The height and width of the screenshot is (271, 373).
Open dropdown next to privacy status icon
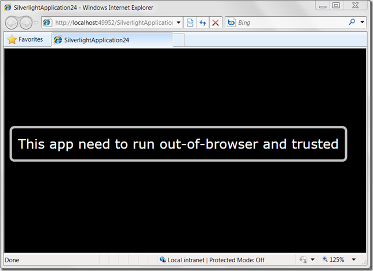point(313,260)
